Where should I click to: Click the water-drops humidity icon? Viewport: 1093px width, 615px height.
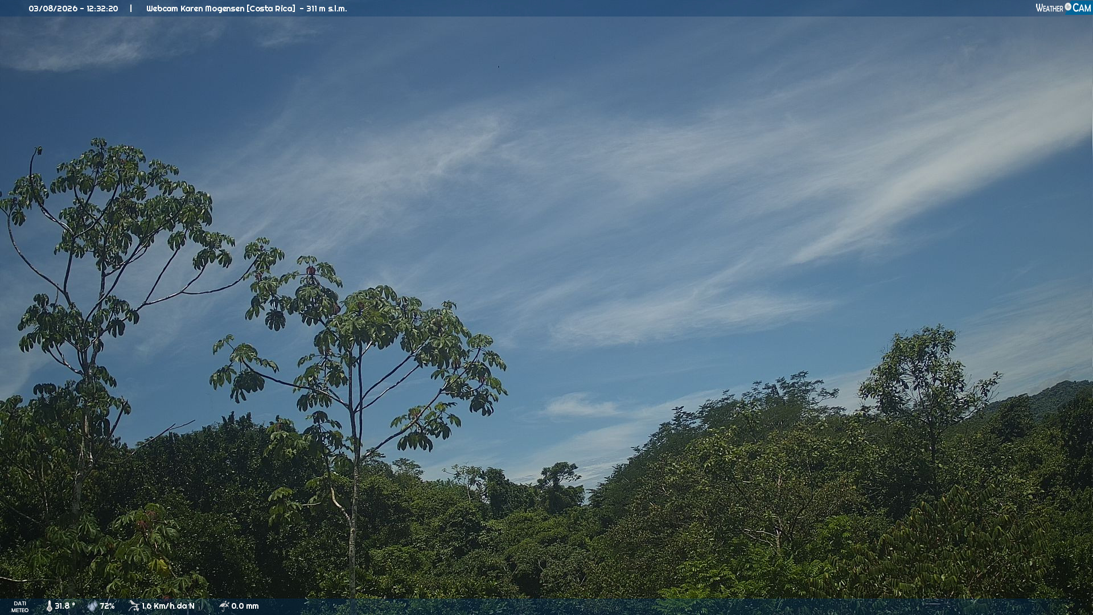coord(92,606)
